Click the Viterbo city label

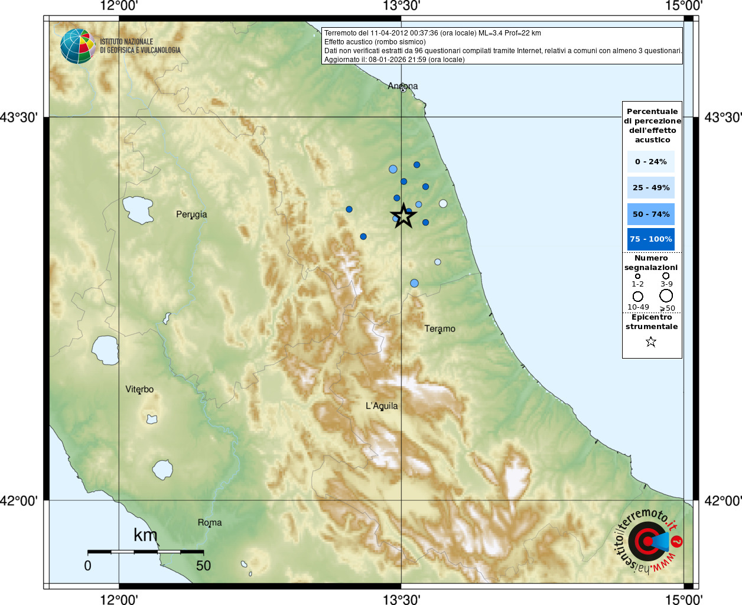(x=139, y=389)
